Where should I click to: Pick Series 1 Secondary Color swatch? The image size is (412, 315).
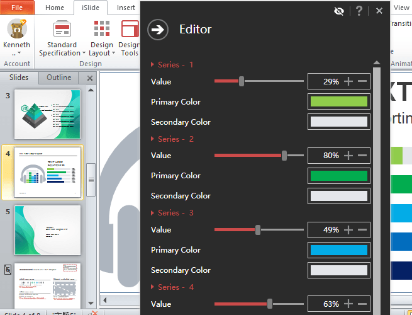pos(339,122)
